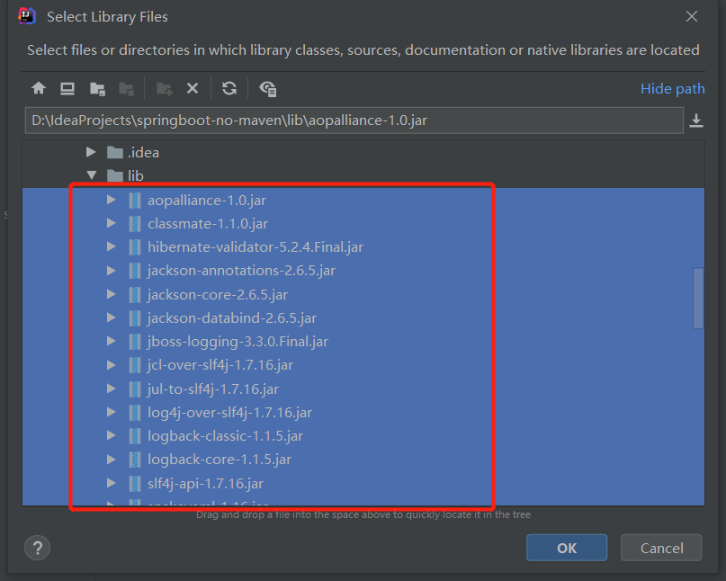Click the aopalliance-1.0.jar archive icon
This screenshot has height=581, width=726.
click(135, 200)
